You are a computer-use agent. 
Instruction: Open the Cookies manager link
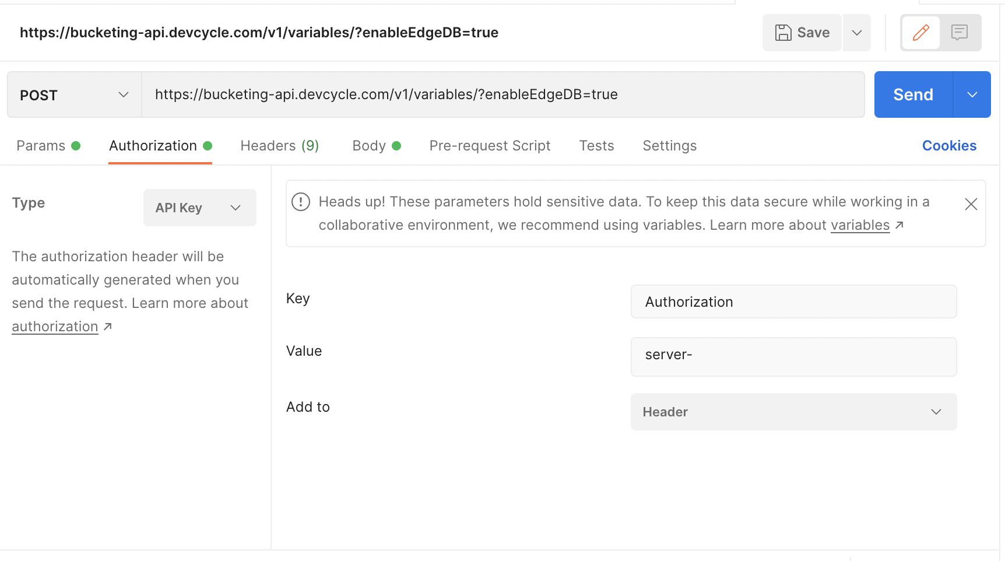coord(949,146)
